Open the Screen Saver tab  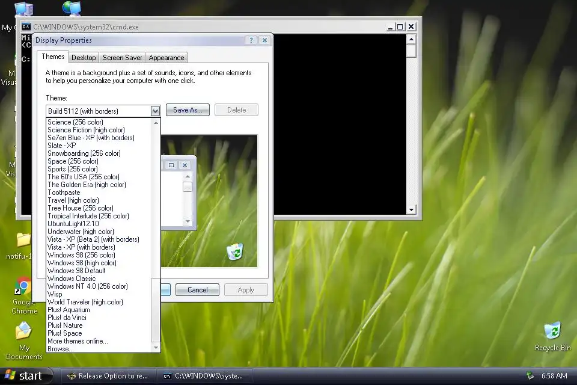[122, 58]
